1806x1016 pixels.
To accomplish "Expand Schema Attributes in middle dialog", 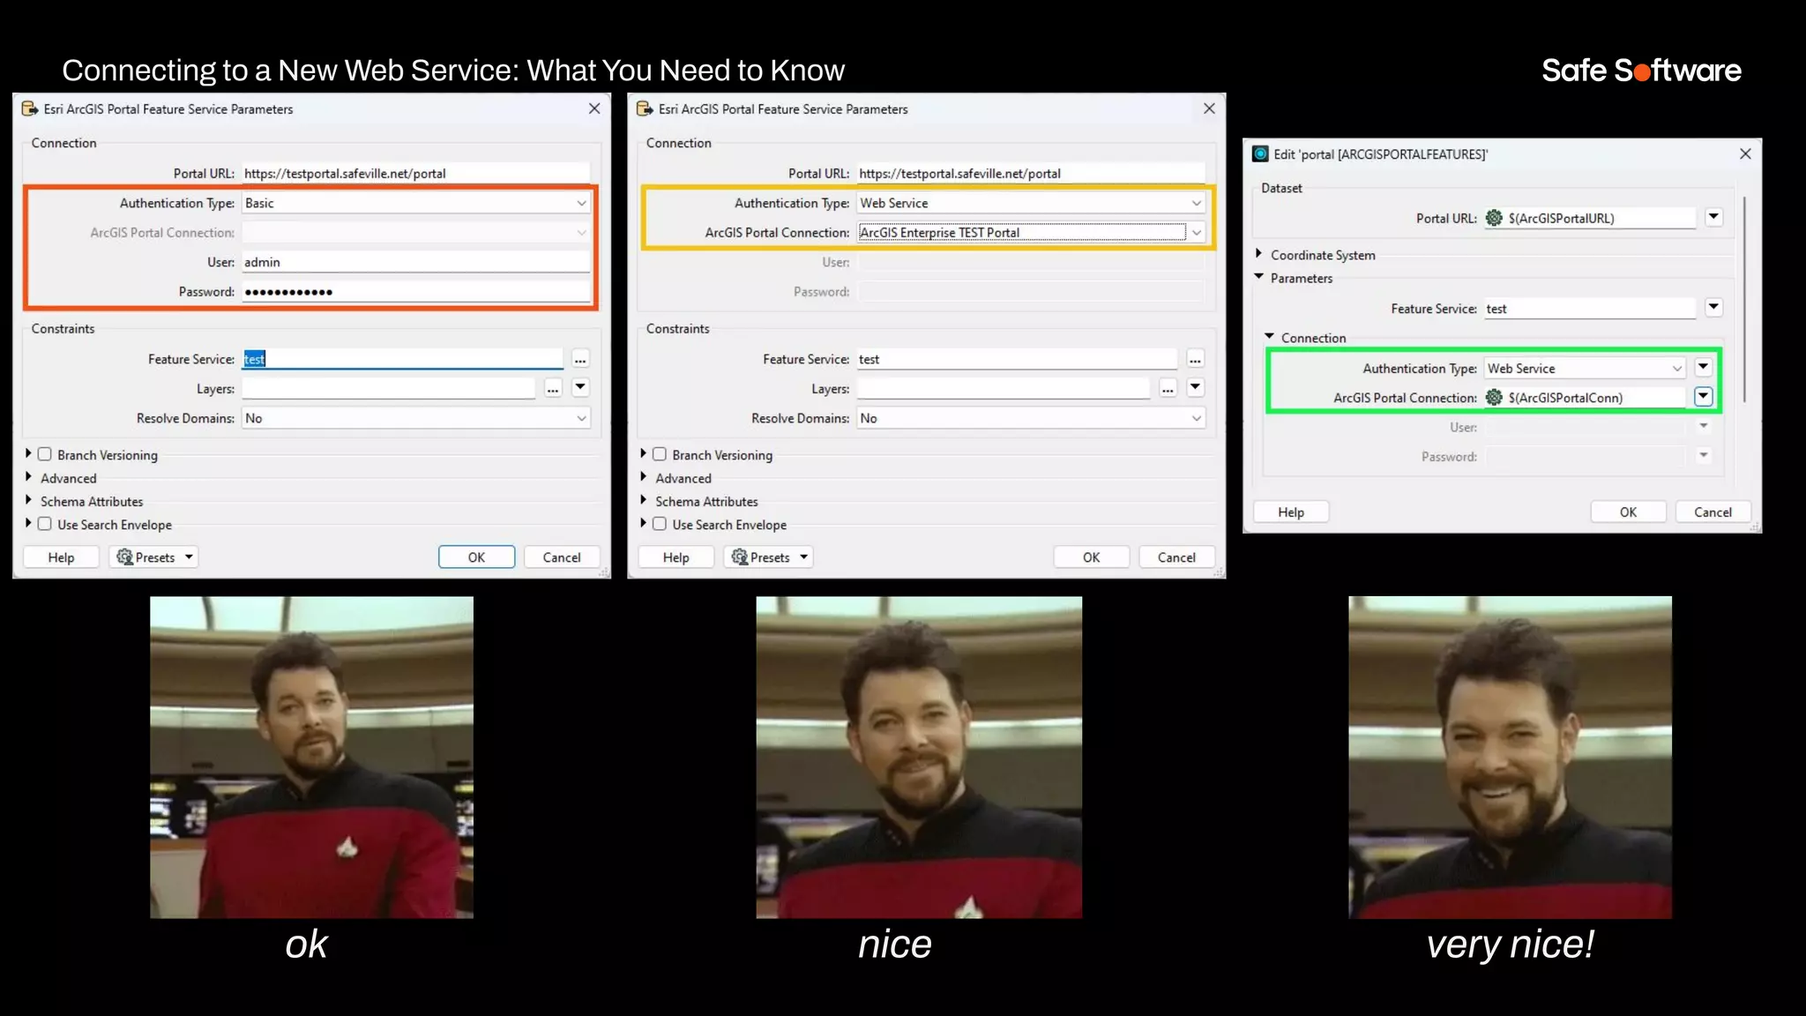I will [x=643, y=500].
